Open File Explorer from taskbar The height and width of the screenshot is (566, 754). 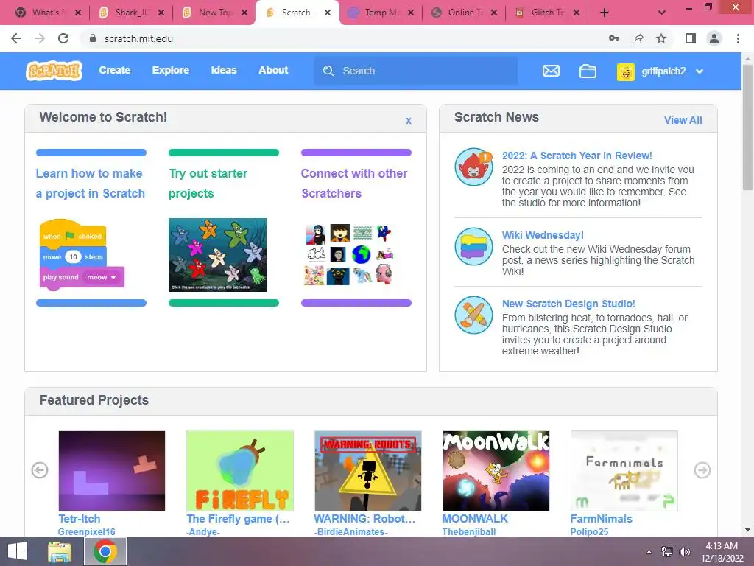[60, 551]
